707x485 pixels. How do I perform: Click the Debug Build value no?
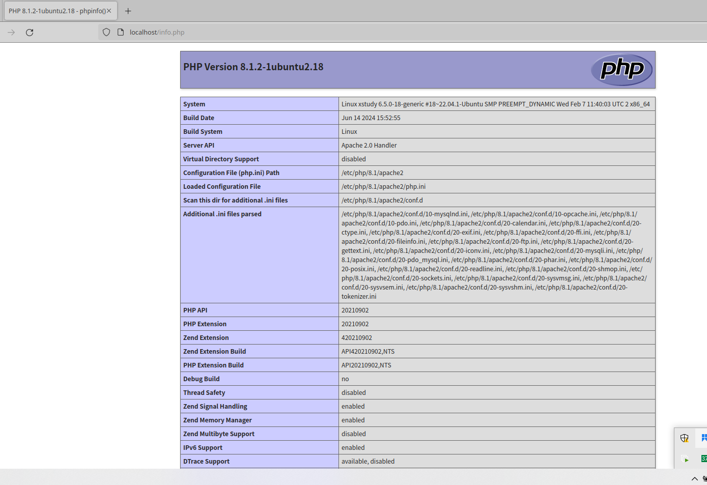345,379
